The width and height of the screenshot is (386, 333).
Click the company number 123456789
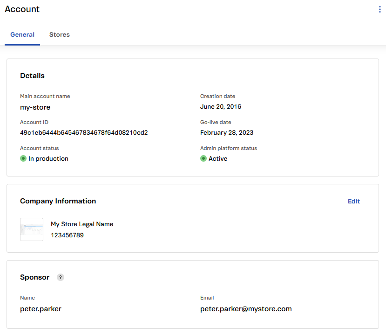tap(67, 235)
